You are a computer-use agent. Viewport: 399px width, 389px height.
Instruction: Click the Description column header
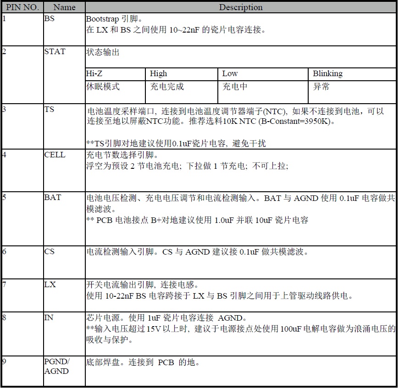[240, 7]
